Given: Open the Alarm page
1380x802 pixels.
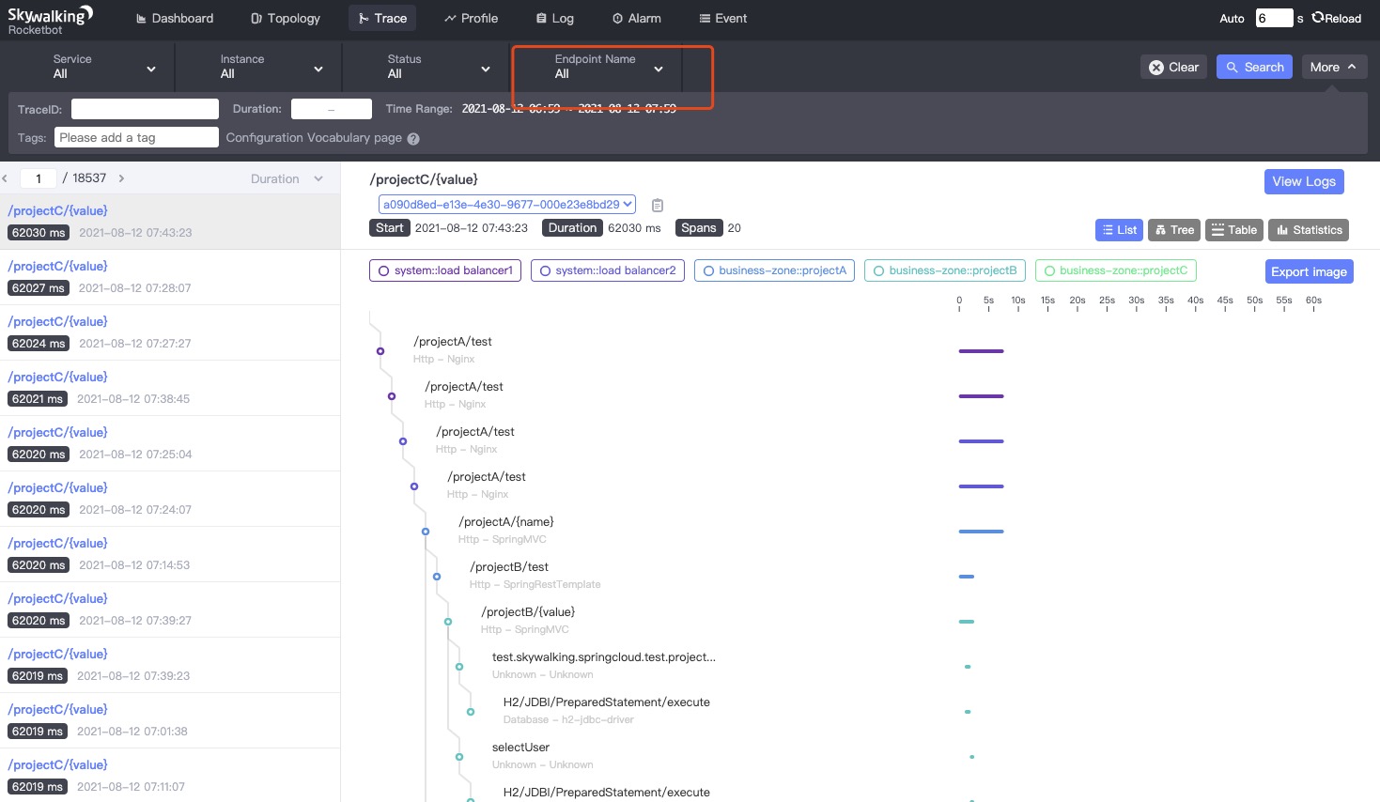Looking at the screenshot, I should (x=637, y=18).
